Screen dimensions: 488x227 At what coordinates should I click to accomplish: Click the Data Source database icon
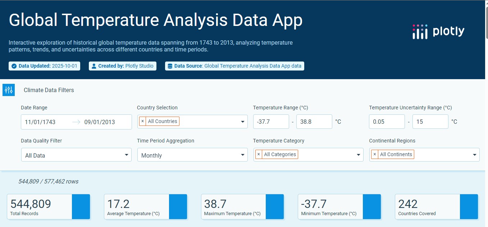(x=170, y=66)
